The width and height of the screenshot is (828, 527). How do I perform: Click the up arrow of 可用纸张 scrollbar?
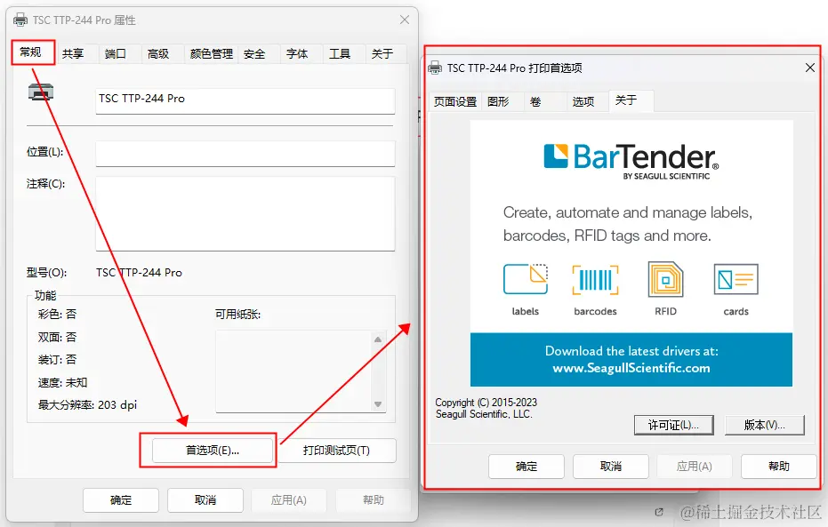[378, 339]
